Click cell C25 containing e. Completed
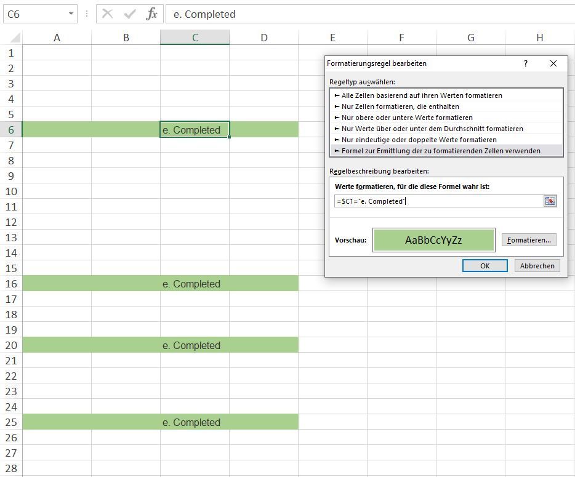The height and width of the screenshot is (477, 575). tap(195, 422)
